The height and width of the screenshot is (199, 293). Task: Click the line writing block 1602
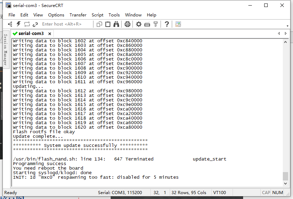click(x=78, y=41)
